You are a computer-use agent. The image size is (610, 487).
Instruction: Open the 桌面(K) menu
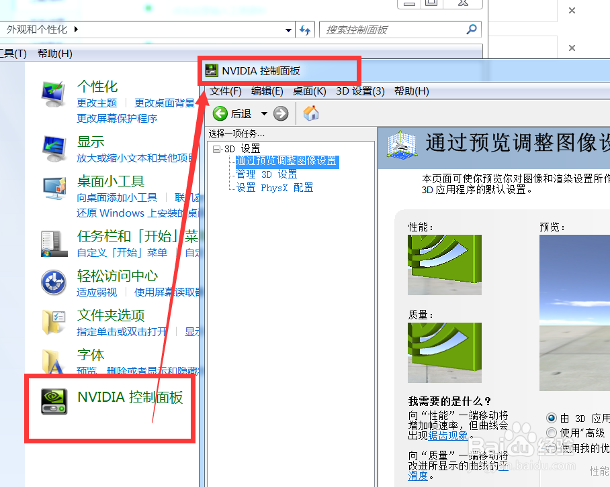(309, 91)
